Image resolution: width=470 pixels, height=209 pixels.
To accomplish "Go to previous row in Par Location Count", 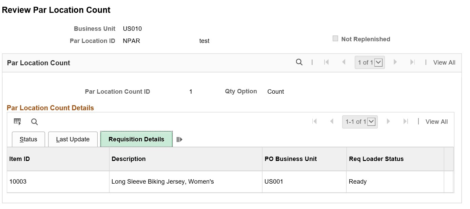I will pyautogui.click(x=344, y=62).
